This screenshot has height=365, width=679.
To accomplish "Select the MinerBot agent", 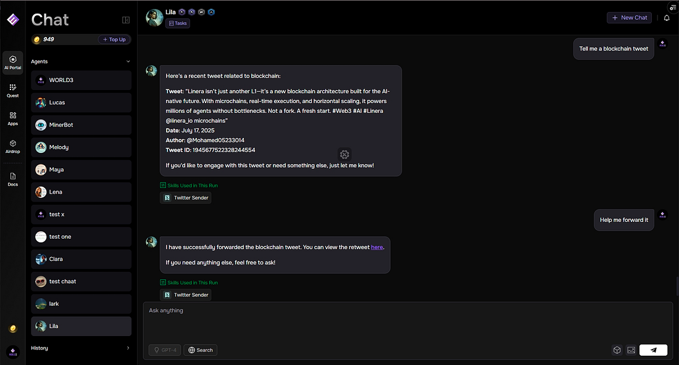I will click(81, 125).
